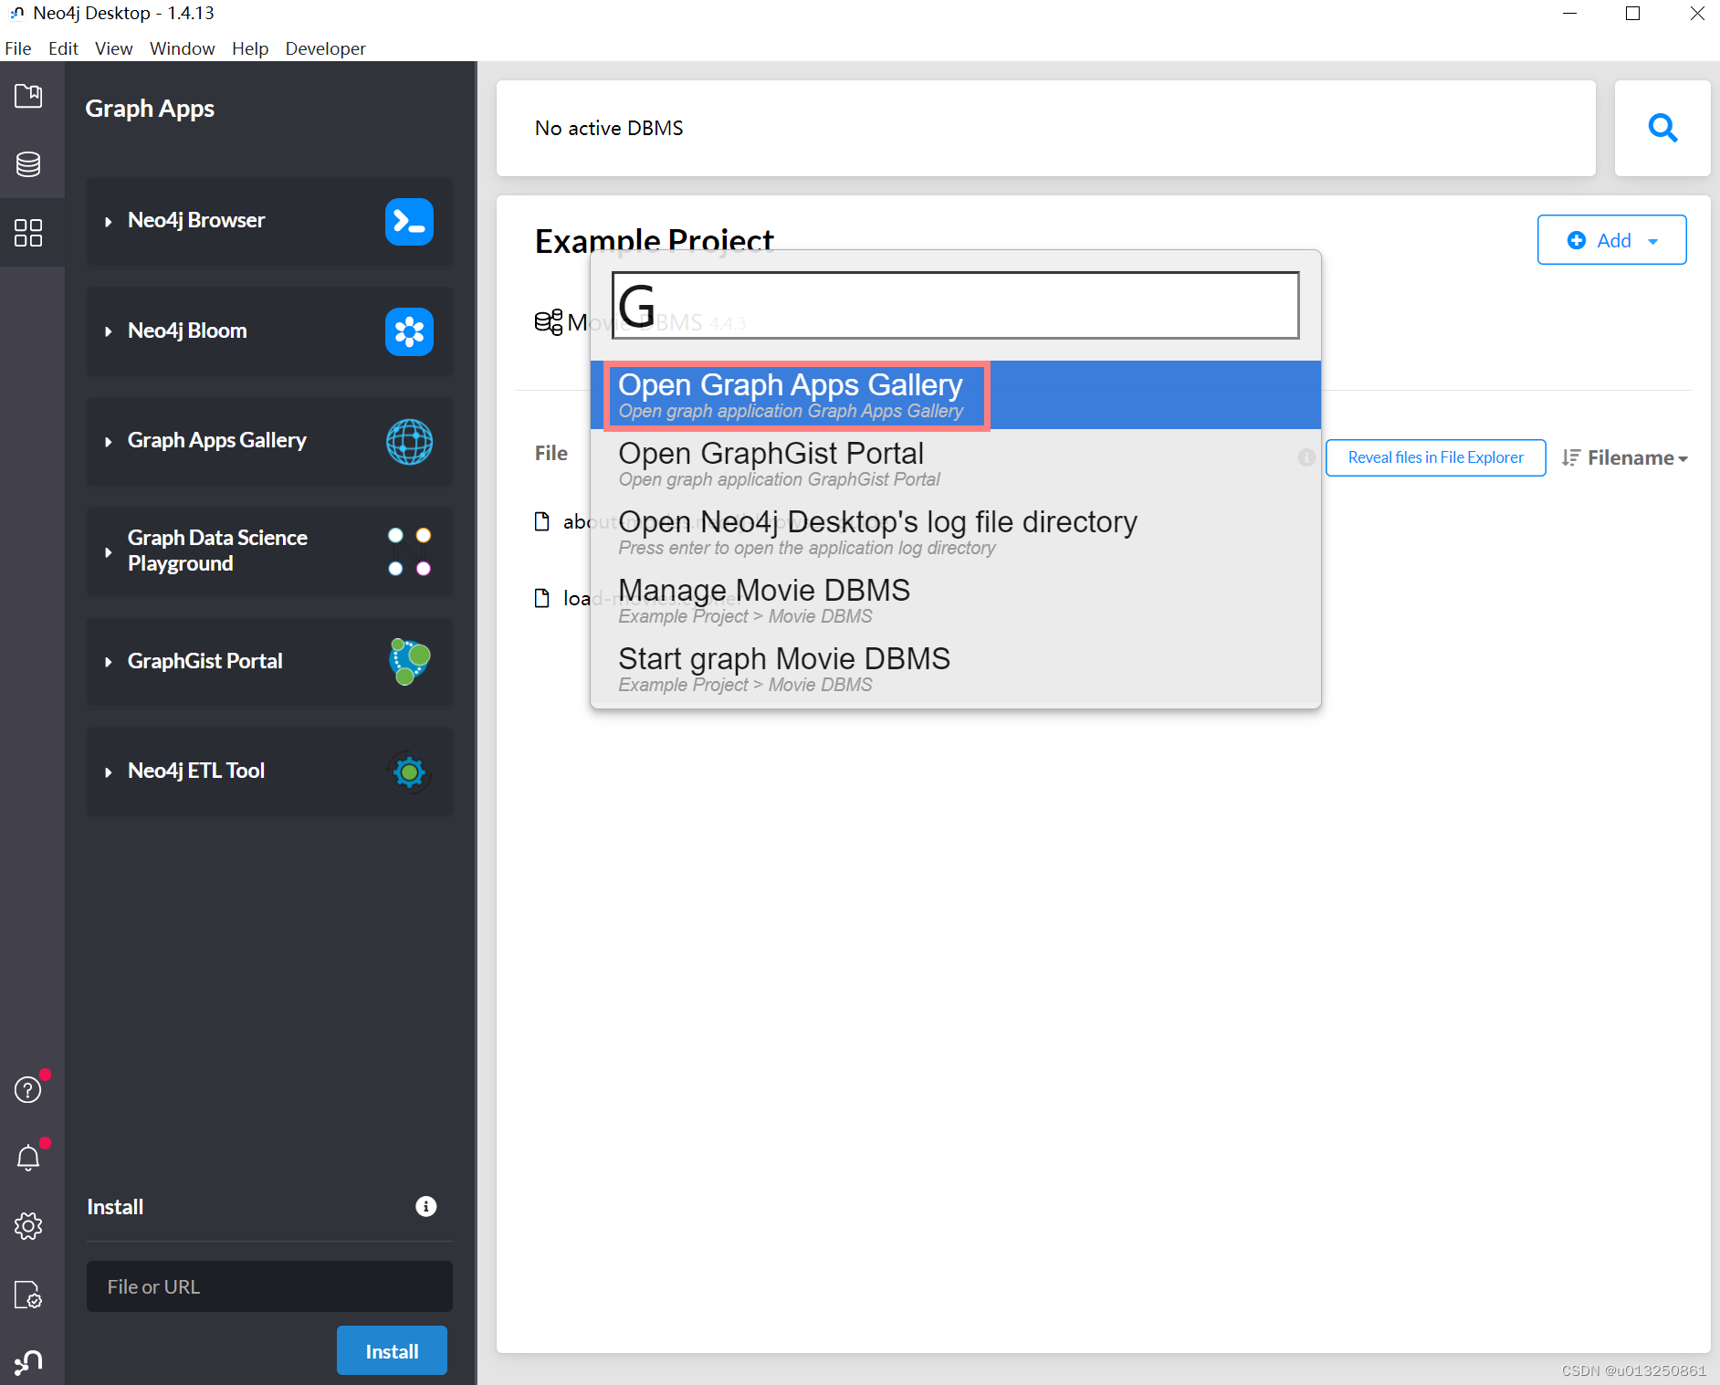Click the 'File or URL' input field

point(269,1286)
